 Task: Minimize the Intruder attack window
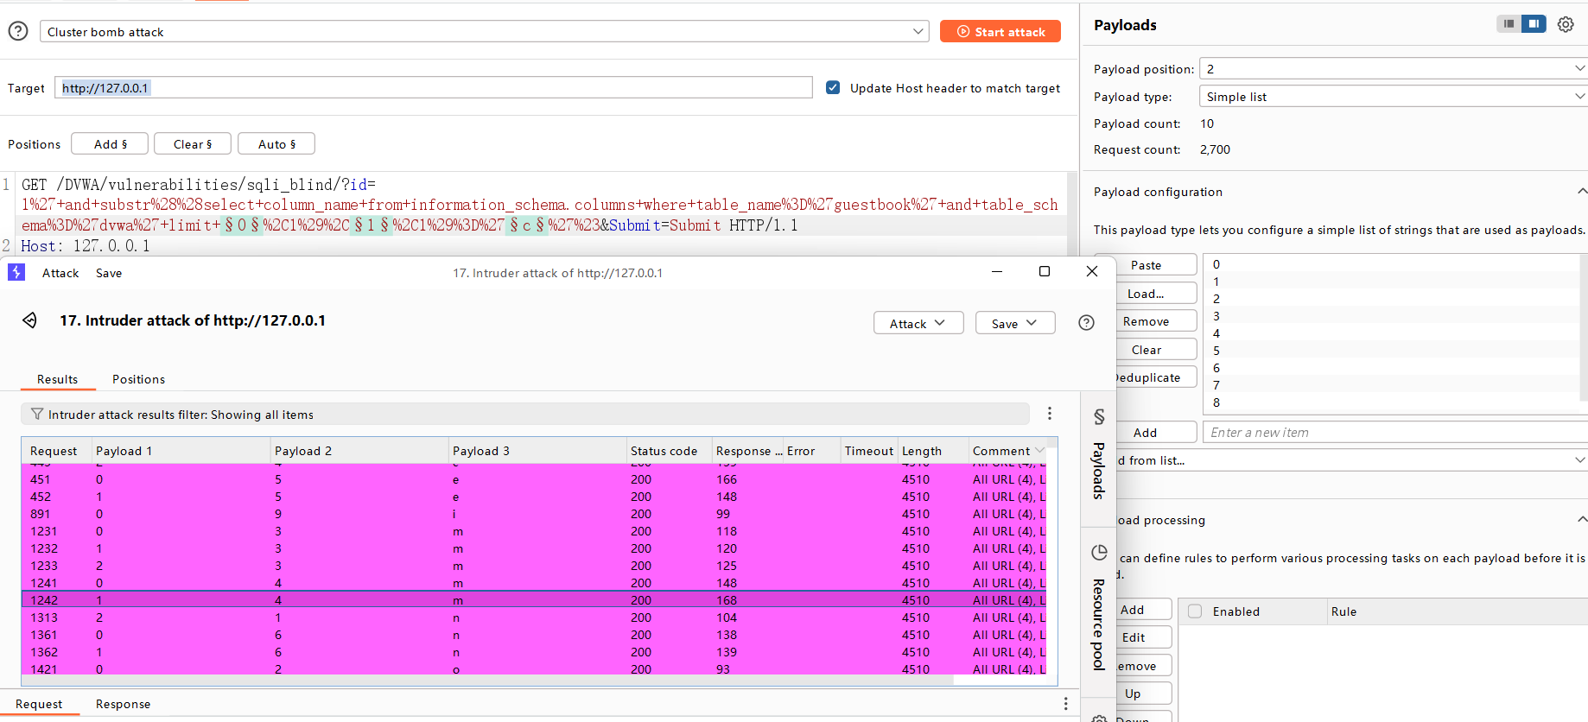[997, 271]
